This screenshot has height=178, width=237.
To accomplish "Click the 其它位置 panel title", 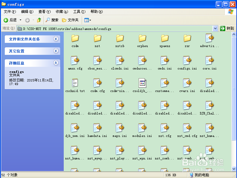I will coord(16,51).
